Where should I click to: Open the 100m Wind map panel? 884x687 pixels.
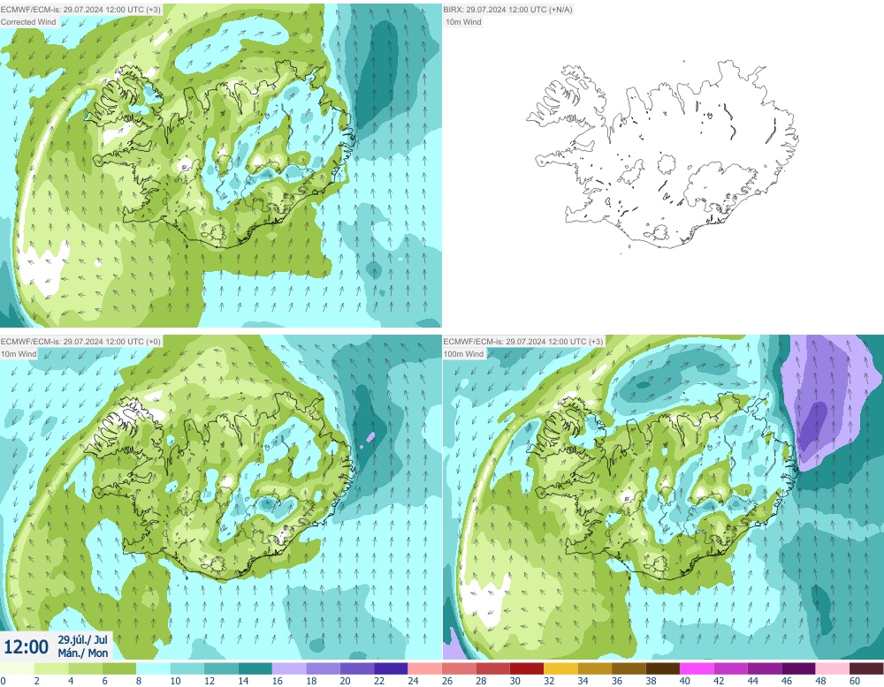(663, 498)
